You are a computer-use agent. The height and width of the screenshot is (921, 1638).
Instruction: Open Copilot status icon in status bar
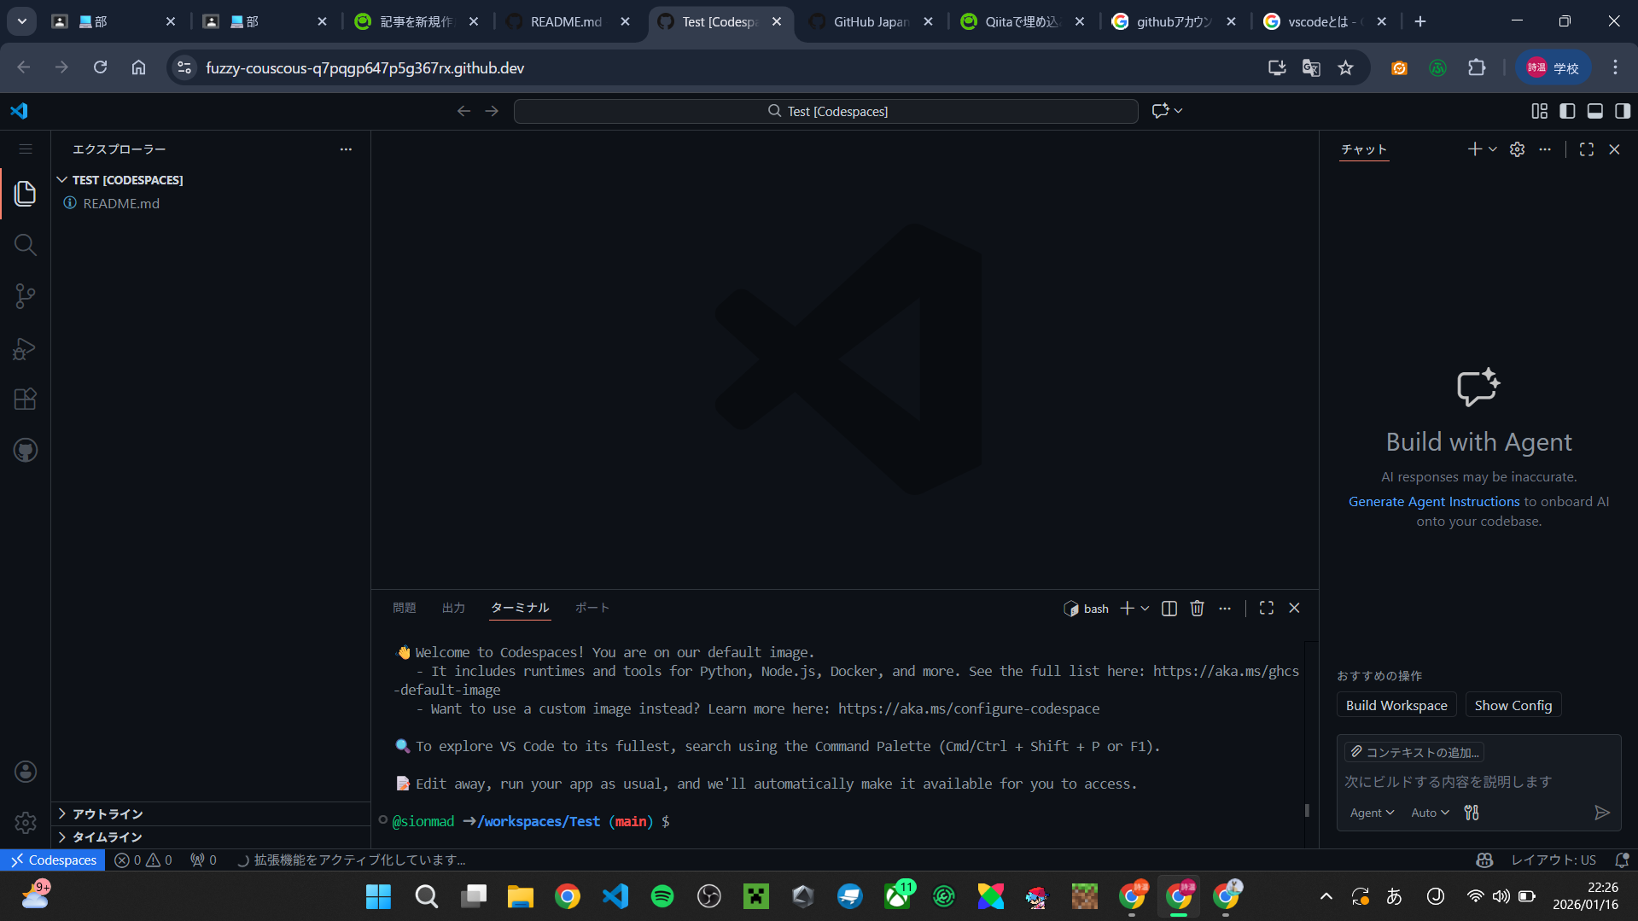click(x=1484, y=860)
